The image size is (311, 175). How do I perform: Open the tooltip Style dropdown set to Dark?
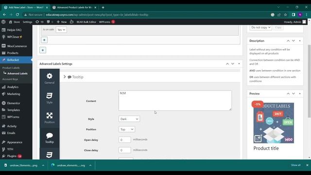(129, 119)
